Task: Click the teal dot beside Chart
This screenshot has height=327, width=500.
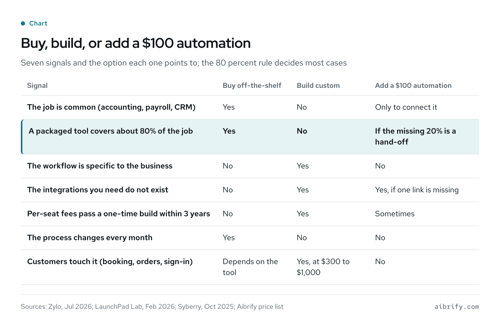Action: click(x=23, y=23)
